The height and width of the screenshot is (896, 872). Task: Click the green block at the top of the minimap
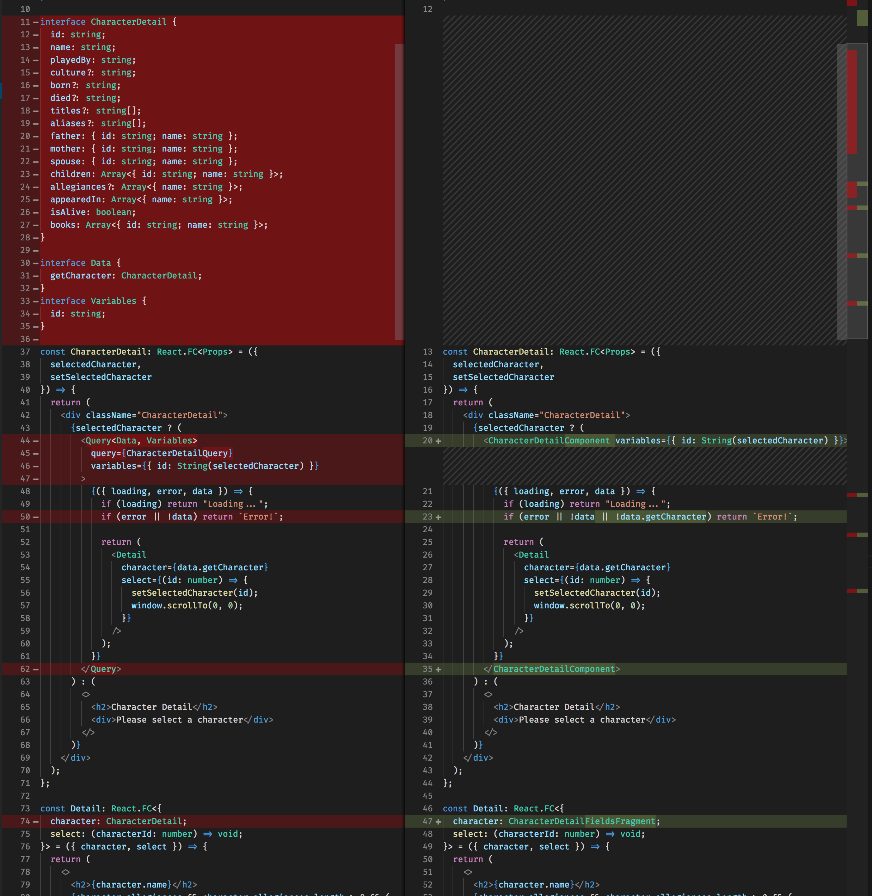[x=862, y=18]
